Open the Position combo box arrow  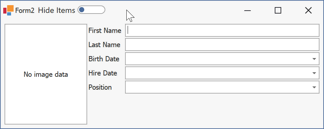(314, 87)
